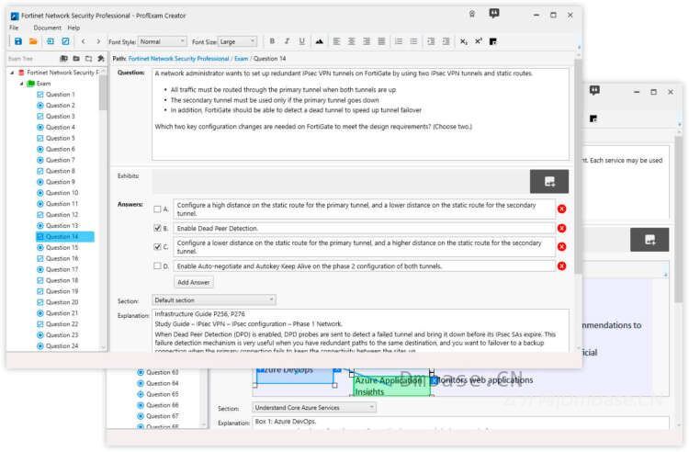Click the Explanation text area

point(360,331)
